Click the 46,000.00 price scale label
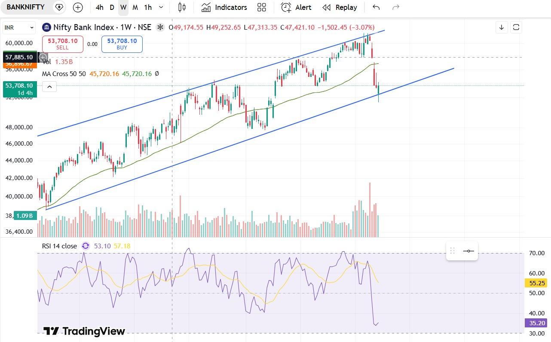The width and height of the screenshot is (551, 342). tap(19, 144)
